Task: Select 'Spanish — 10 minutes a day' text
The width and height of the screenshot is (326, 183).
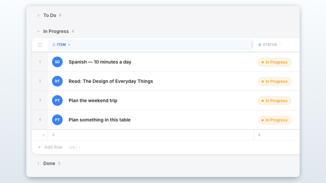Action: pos(100,62)
